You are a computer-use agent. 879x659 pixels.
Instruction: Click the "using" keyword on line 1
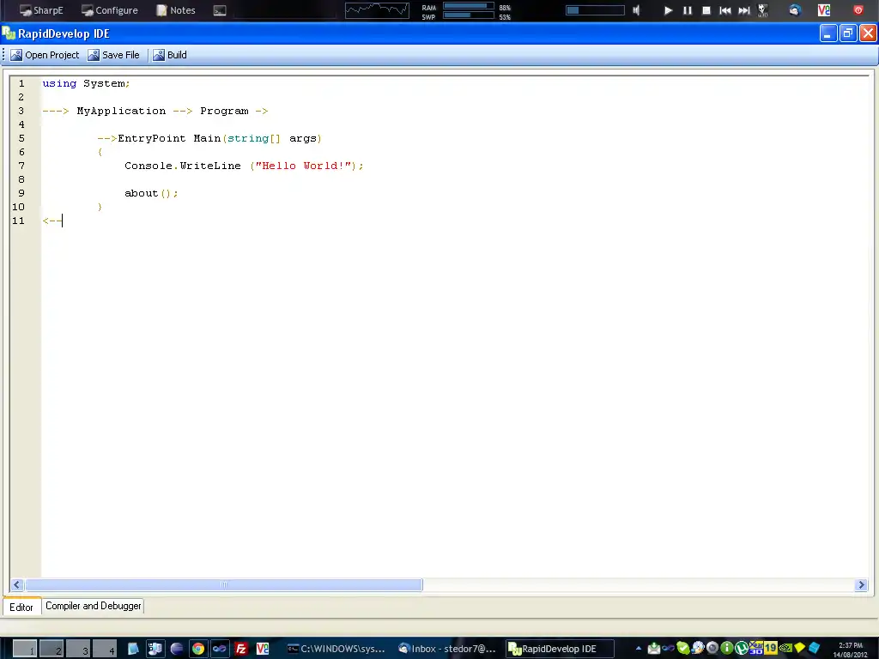pos(59,83)
